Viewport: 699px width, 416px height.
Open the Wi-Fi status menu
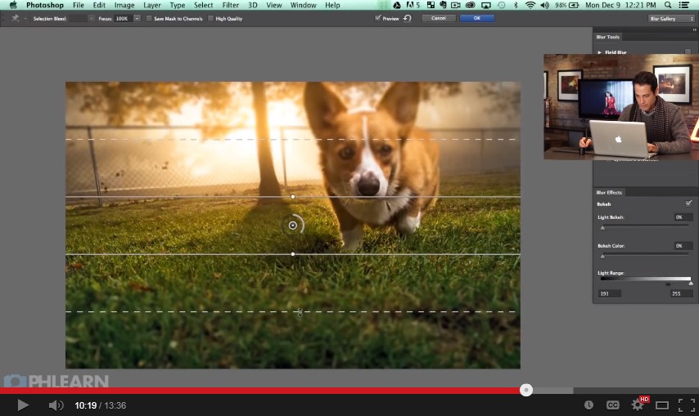(x=530, y=5)
